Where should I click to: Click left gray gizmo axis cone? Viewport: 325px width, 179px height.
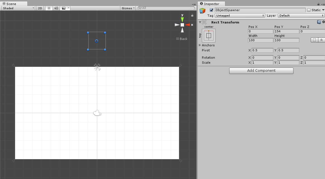tap(177, 25)
